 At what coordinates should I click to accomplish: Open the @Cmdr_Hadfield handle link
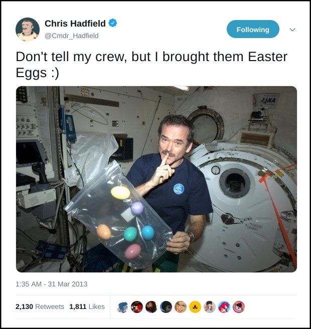[71, 36]
